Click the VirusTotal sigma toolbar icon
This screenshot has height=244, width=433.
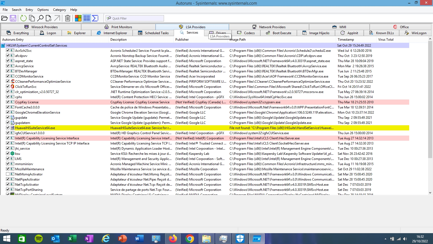pyautogui.click(x=95, y=18)
